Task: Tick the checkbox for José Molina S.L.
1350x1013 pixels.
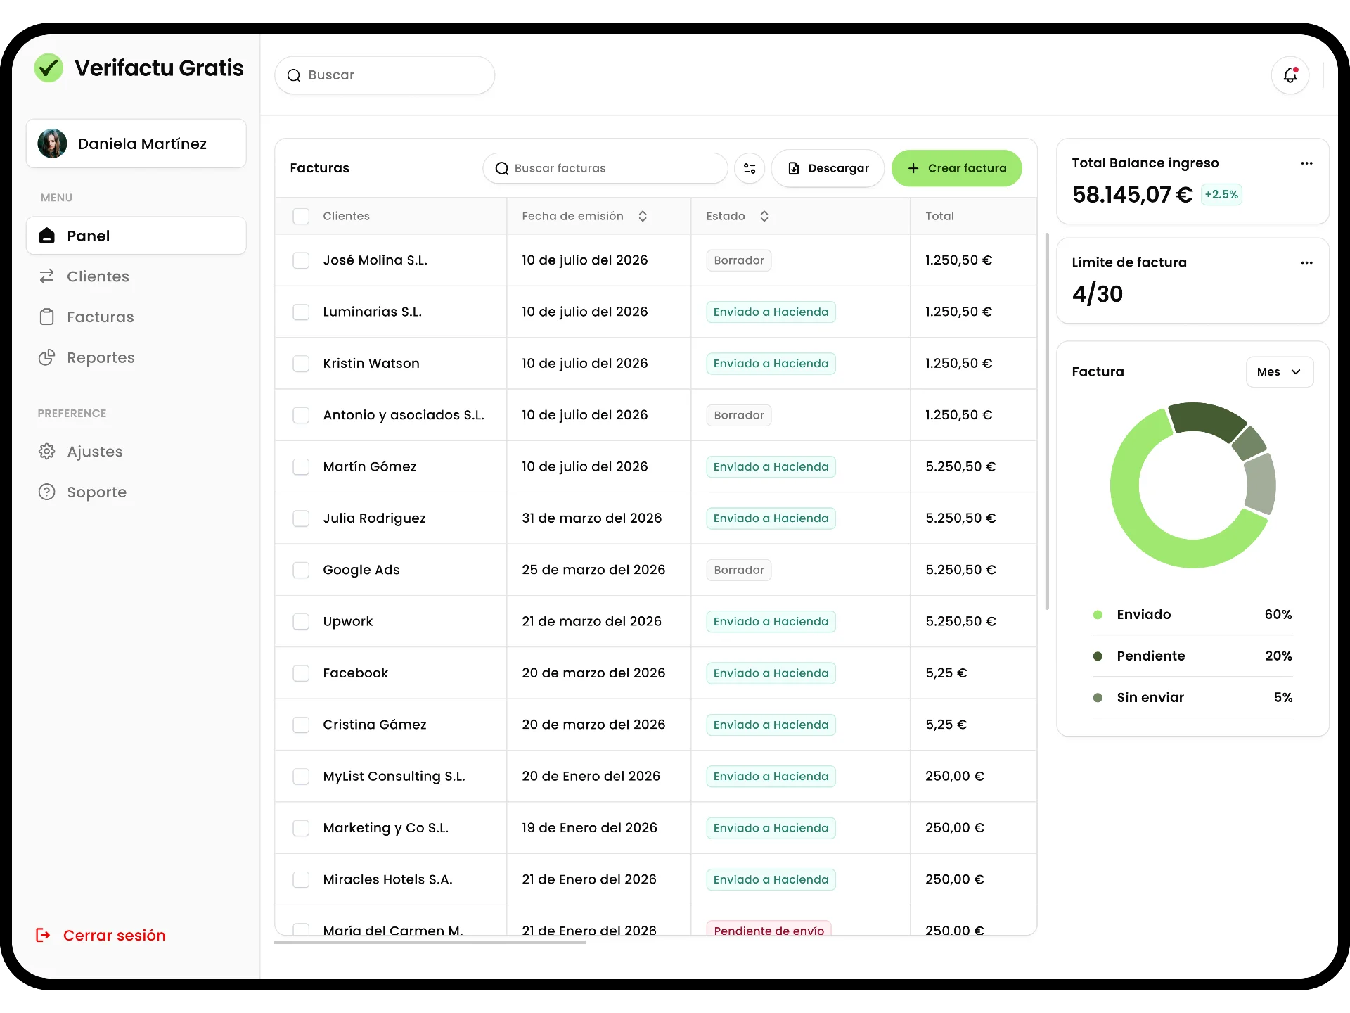Action: point(301,260)
